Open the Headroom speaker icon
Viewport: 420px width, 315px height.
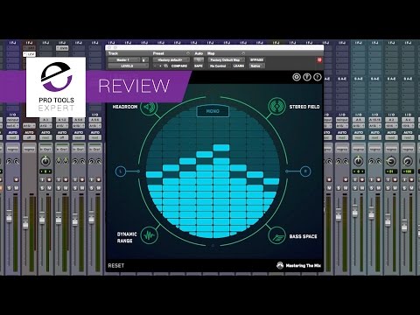tap(149, 107)
